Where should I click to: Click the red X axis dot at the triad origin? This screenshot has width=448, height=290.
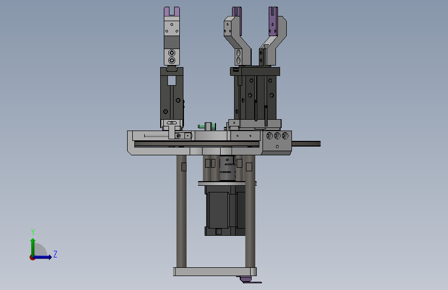pyautogui.click(x=32, y=257)
